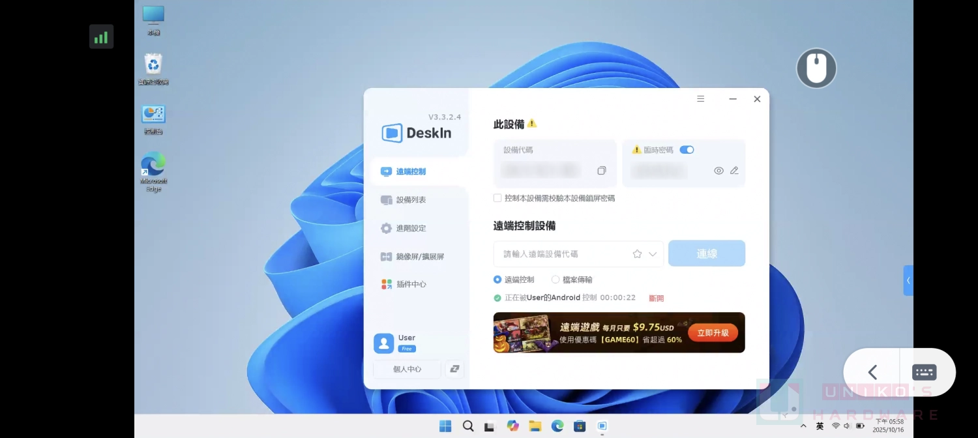Mark the device code as favorite with the star
This screenshot has width=978, height=438.
(637, 254)
